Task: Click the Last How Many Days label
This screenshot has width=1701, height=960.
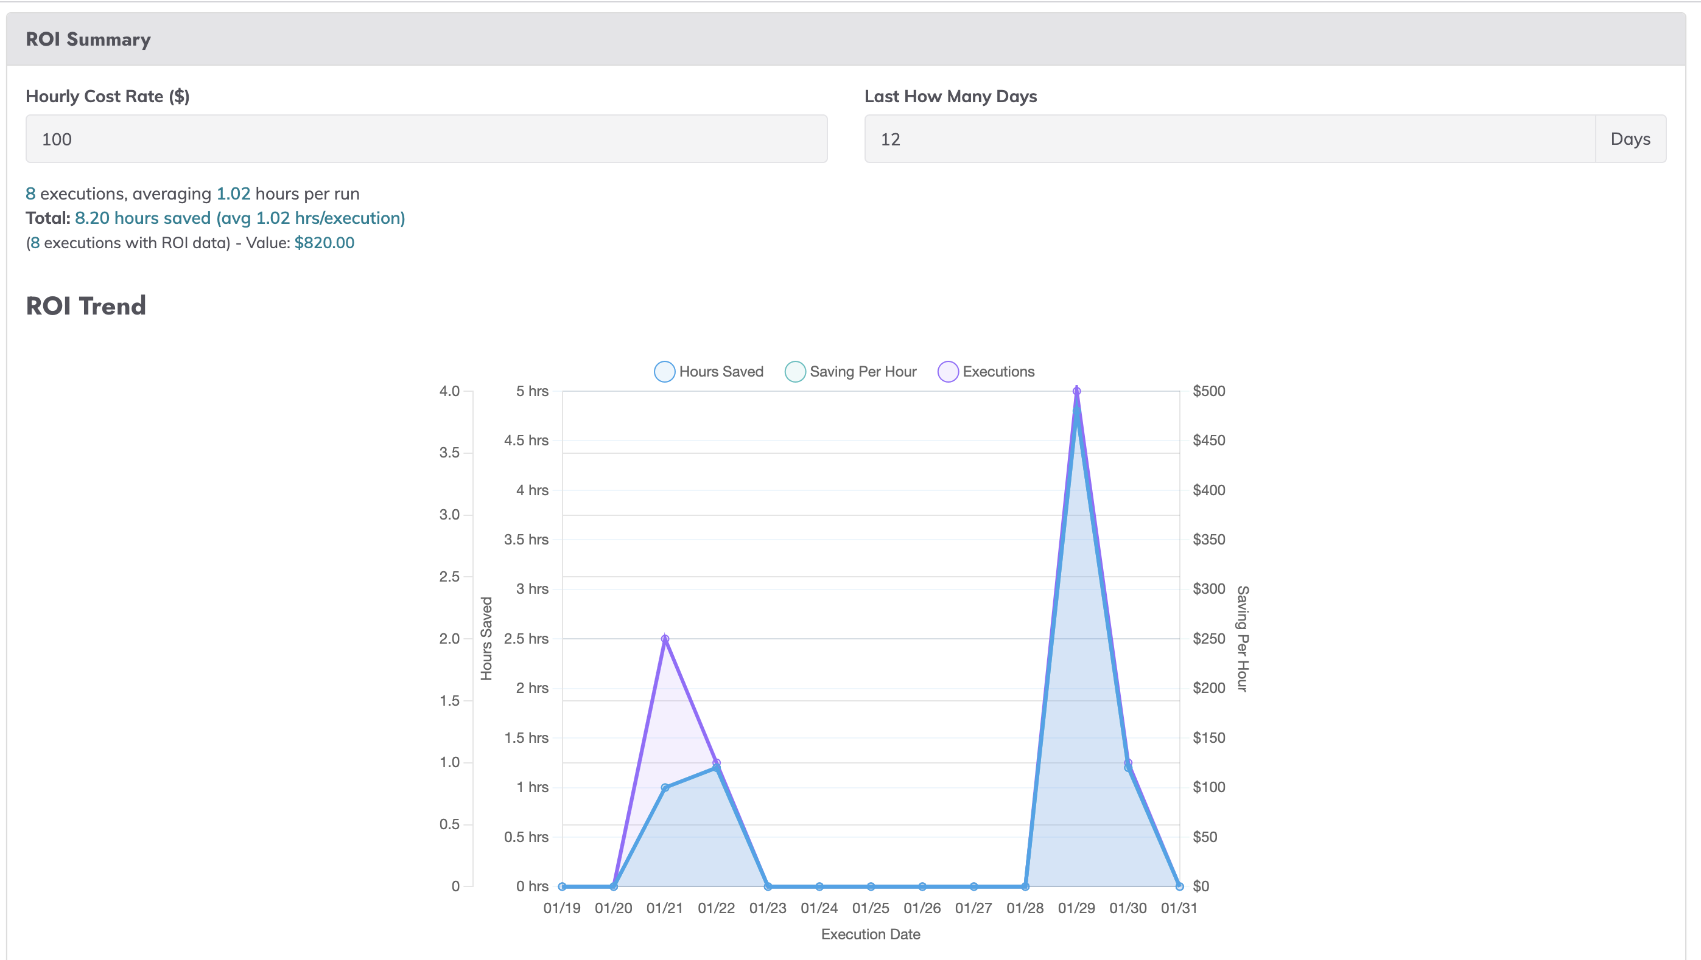Action: coord(951,96)
